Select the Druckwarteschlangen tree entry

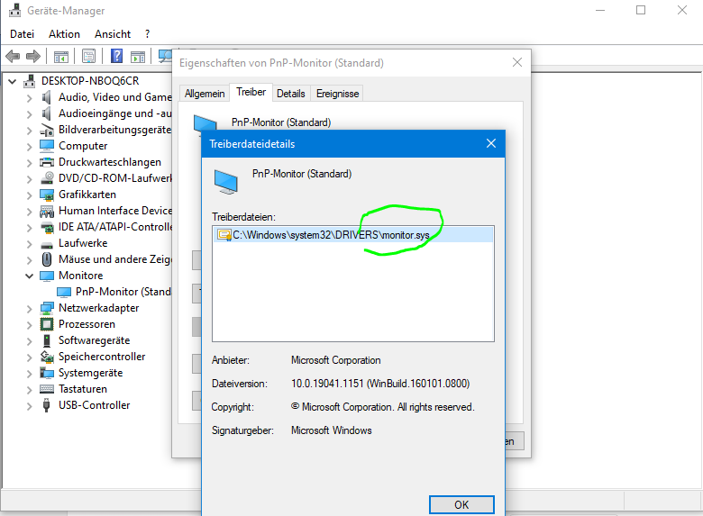point(110,162)
